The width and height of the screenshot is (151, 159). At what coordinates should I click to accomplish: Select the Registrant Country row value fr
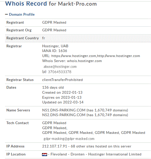tap(44, 38)
